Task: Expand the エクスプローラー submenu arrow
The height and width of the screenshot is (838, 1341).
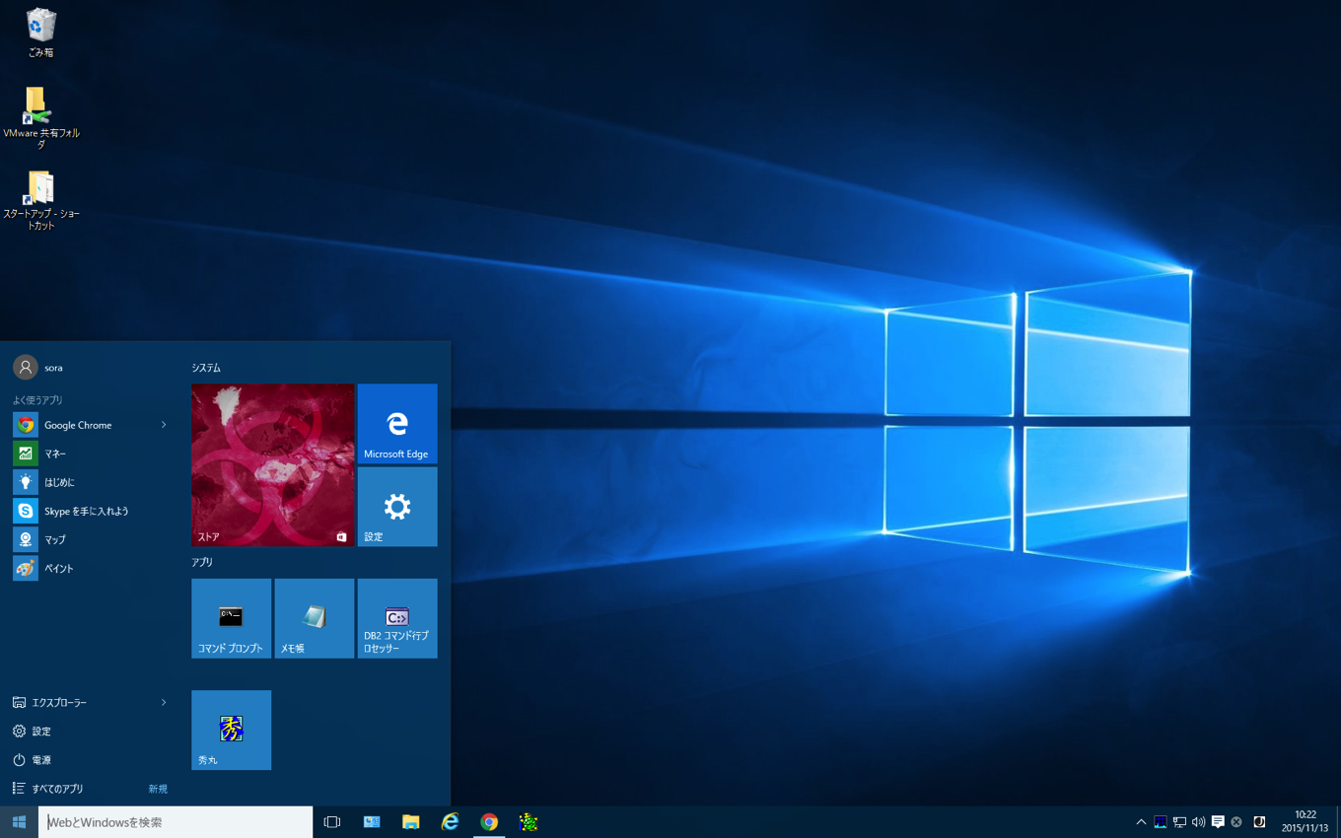Action: click(164, 703)
